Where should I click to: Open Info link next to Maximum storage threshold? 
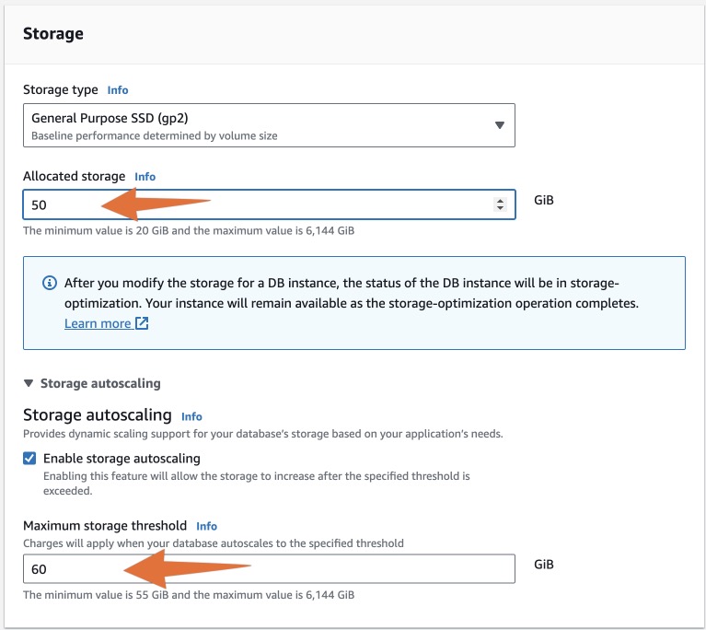207,526
